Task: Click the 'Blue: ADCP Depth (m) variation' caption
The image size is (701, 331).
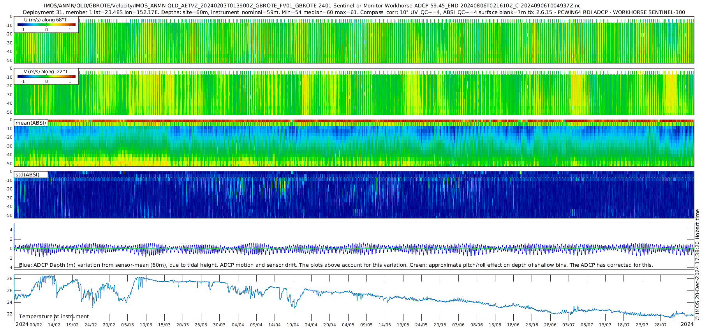Action: click(336, 265)
